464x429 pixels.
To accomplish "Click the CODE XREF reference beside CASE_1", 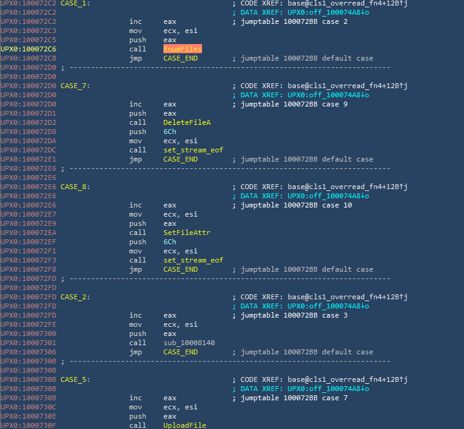I will click(323, 3).
